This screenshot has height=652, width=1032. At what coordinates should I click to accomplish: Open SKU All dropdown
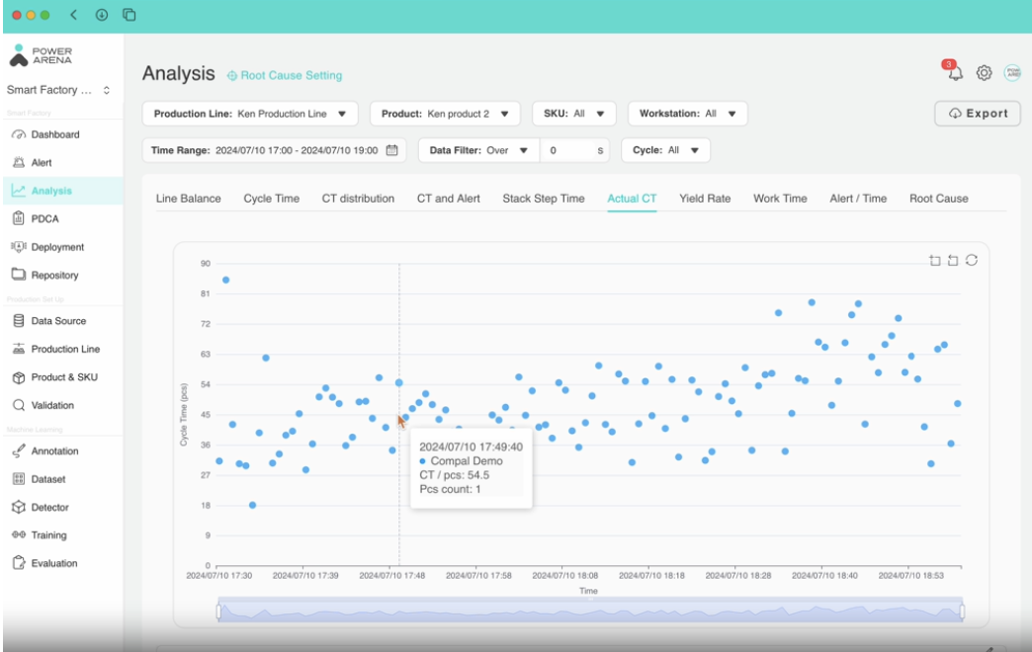[574, 114]
